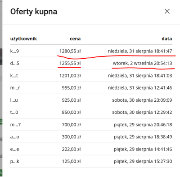Click date piątek, 29 sierpnia 20:46:18
180x177 pixels.
pyautogui.click(x=143, y=125)
